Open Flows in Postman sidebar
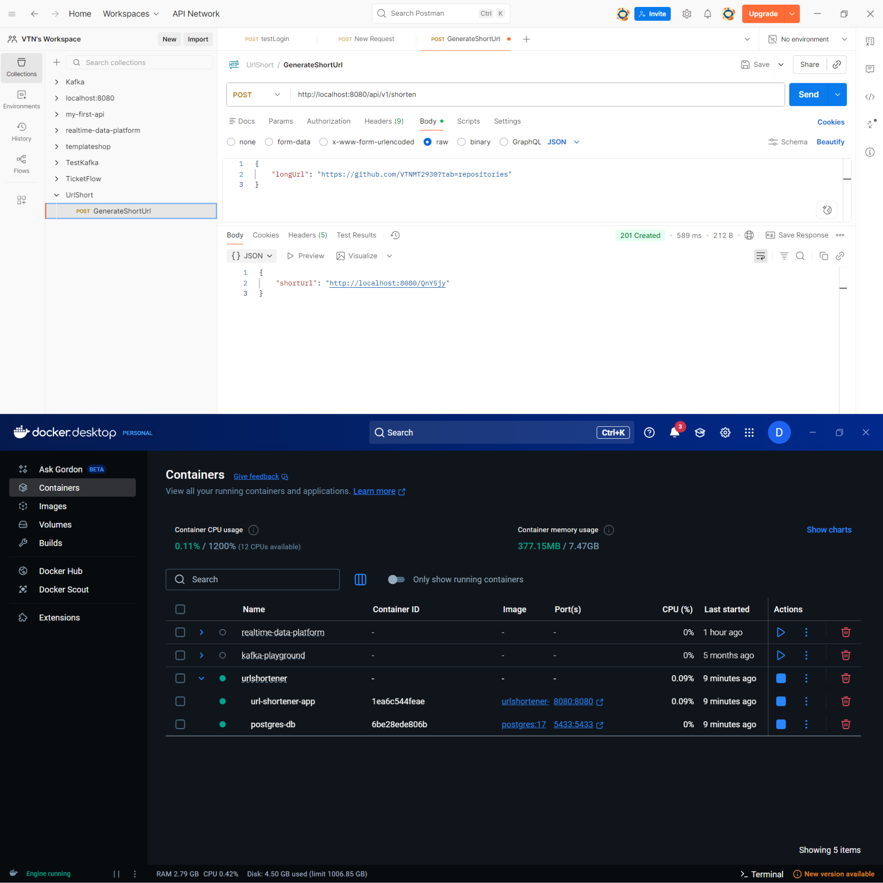Screen dimensions: 883x883 [21, 164]
